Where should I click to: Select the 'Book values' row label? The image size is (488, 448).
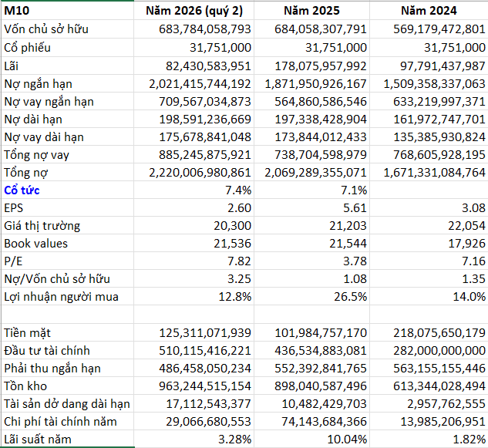[68, 244]
